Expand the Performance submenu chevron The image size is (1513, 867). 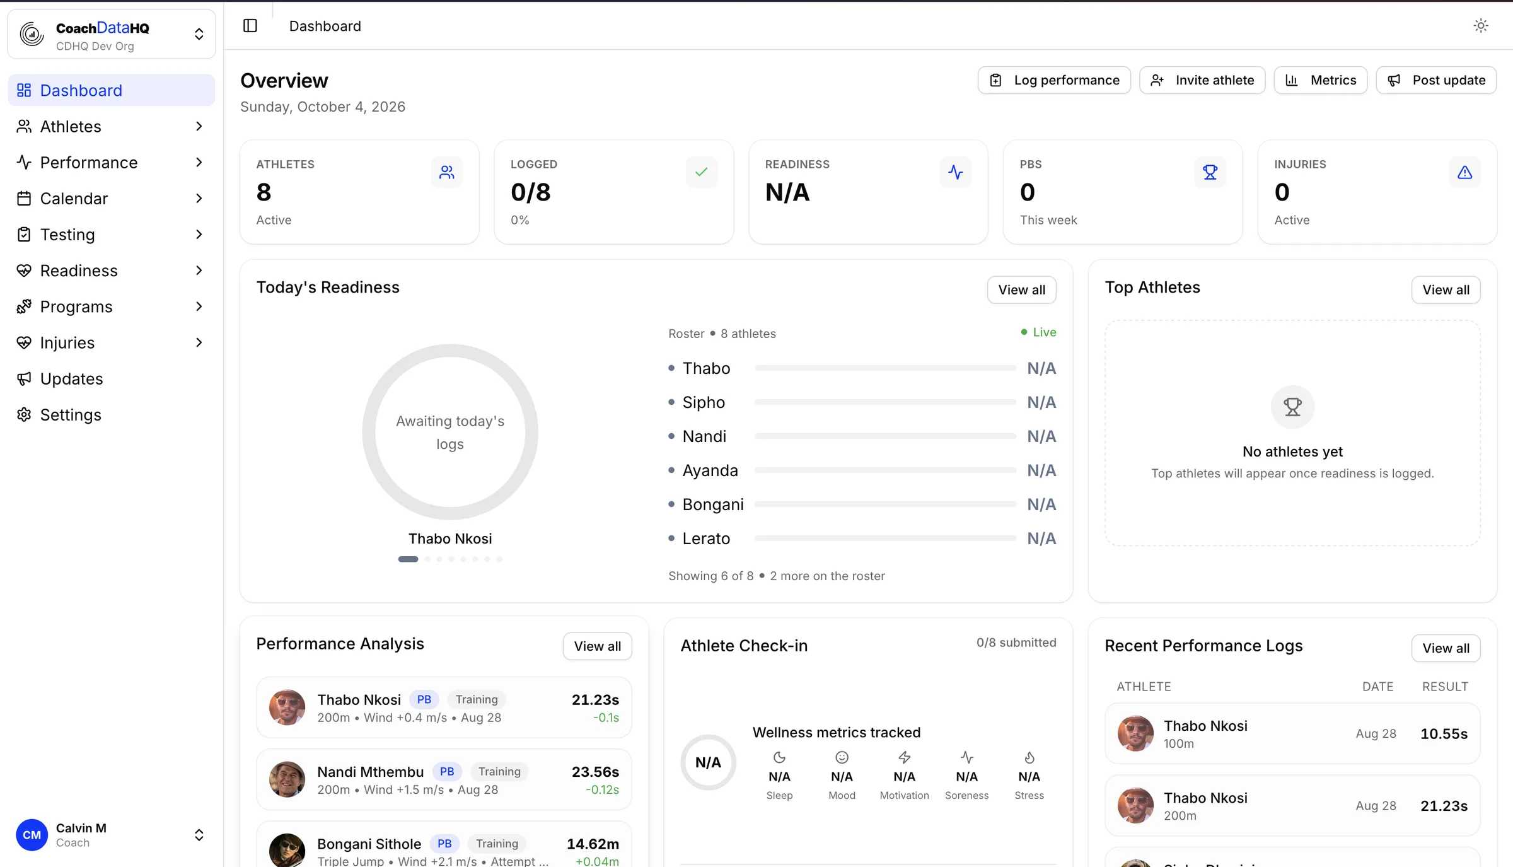[x=199, y=162]
